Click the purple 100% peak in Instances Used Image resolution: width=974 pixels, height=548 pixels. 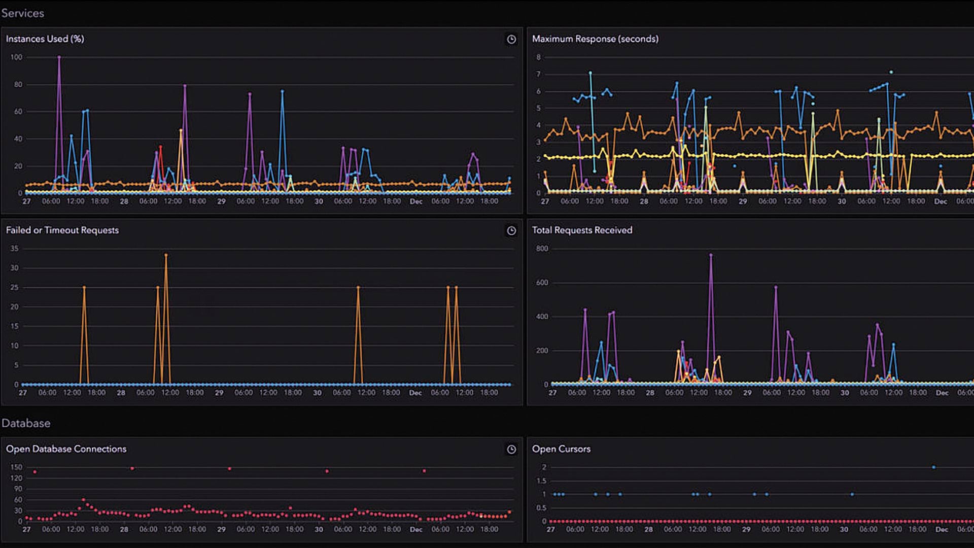pyautogui.click(x=59, y=57)
